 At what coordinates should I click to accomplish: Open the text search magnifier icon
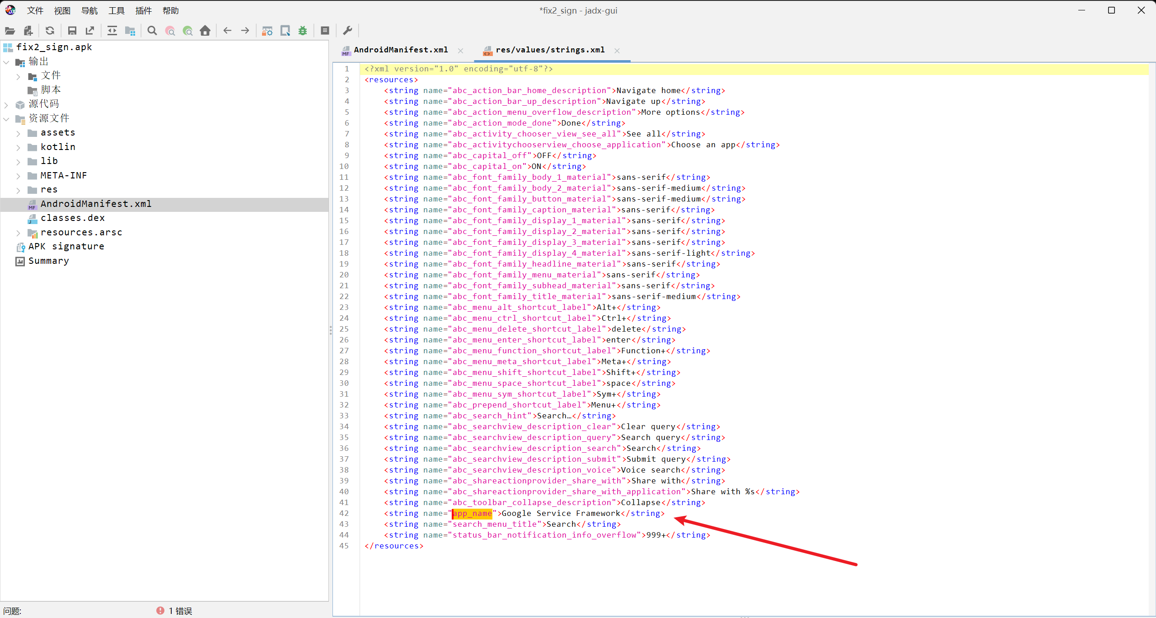click(152, 31)
